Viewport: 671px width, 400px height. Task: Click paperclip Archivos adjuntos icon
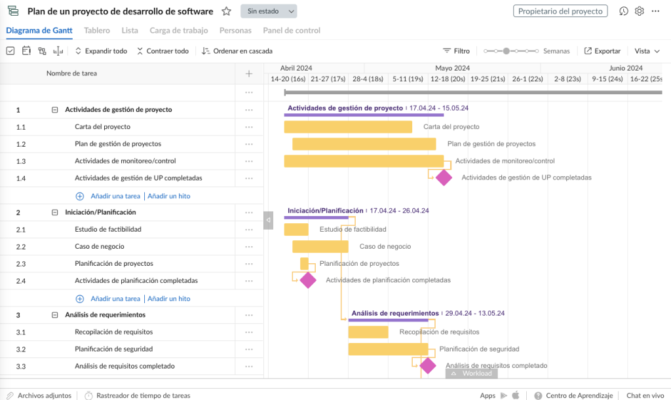pyautogui.click(x=10, y=395)
